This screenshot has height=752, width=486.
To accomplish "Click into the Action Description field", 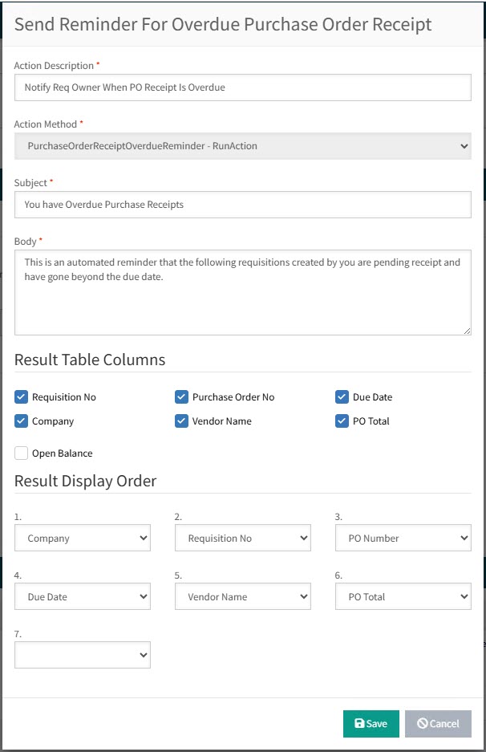I will click(242, 87).
